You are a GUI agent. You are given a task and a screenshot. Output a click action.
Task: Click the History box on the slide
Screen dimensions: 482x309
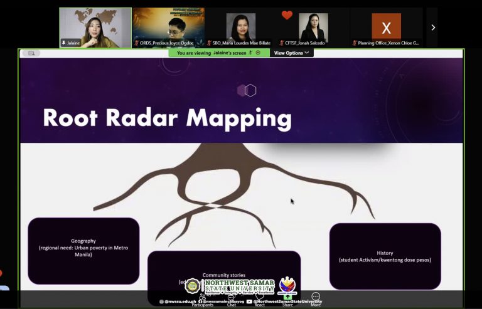click(385, 256)
